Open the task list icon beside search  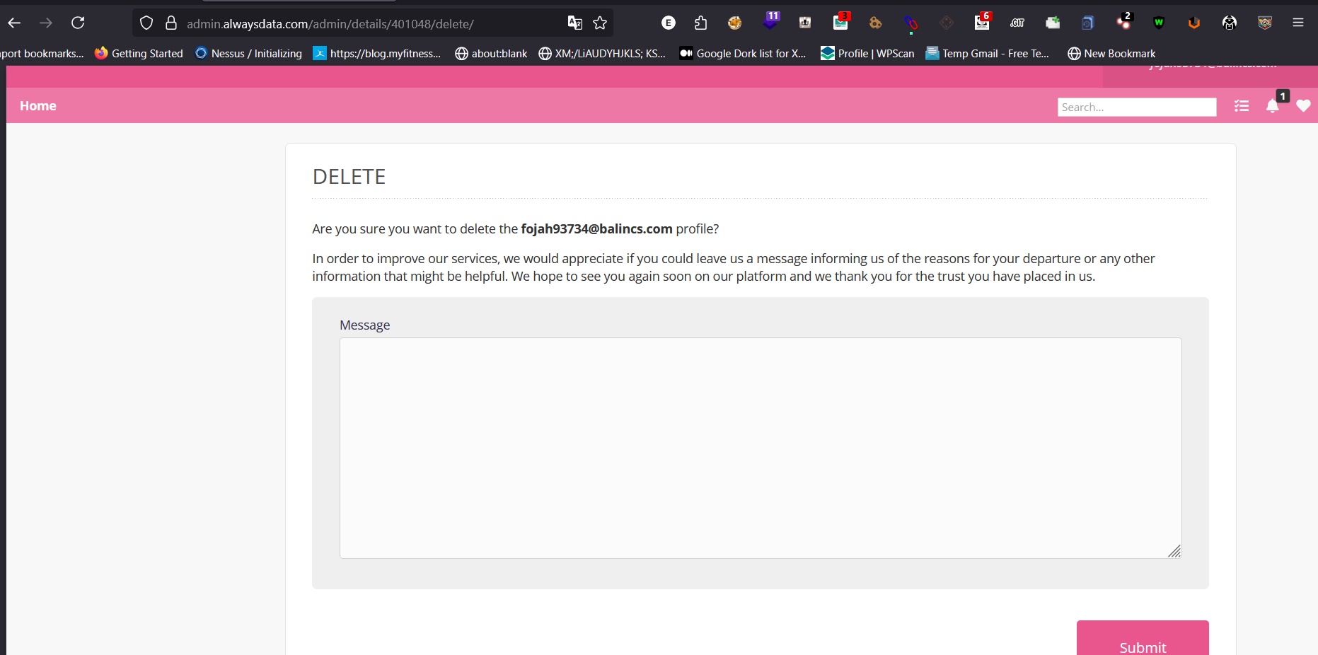point(1242,106)
